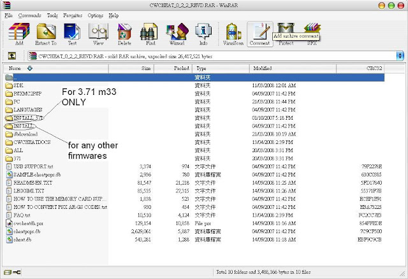Click the cheat.db CRC32 value
This screenshot has height=279, width=408.
[x=370, y=240]
